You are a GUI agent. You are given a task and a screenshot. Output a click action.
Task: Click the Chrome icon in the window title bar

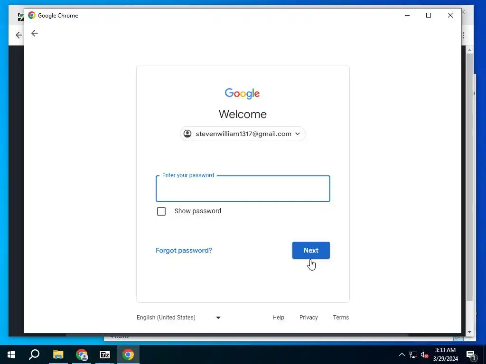(x=32, y=15)
